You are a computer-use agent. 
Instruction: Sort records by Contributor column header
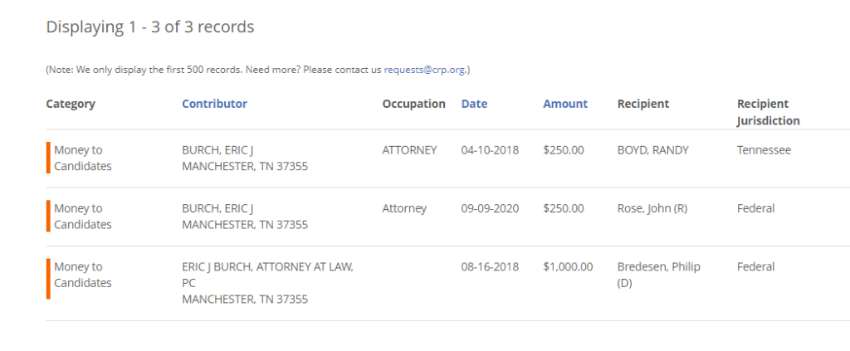[x=214, y=104]
